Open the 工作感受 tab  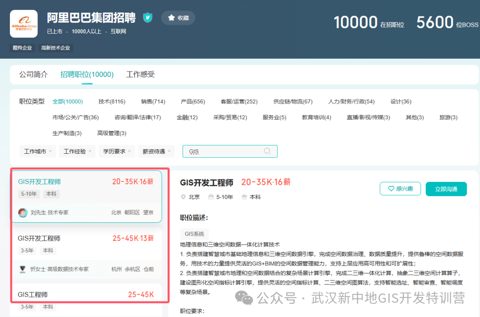pos(140,74)
